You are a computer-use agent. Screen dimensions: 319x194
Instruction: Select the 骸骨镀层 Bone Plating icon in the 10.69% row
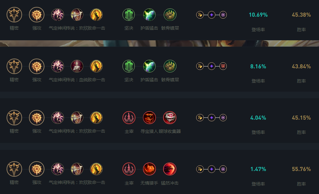point(170,15)
